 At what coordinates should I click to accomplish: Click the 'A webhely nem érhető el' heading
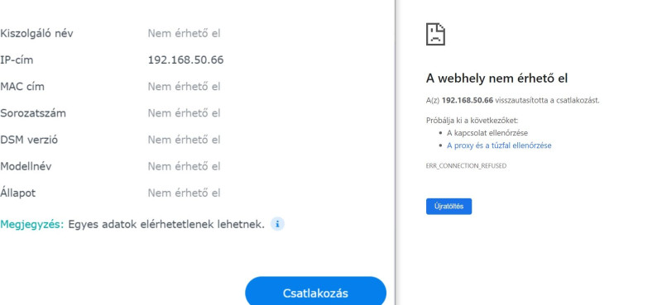[x=497, y=78]
